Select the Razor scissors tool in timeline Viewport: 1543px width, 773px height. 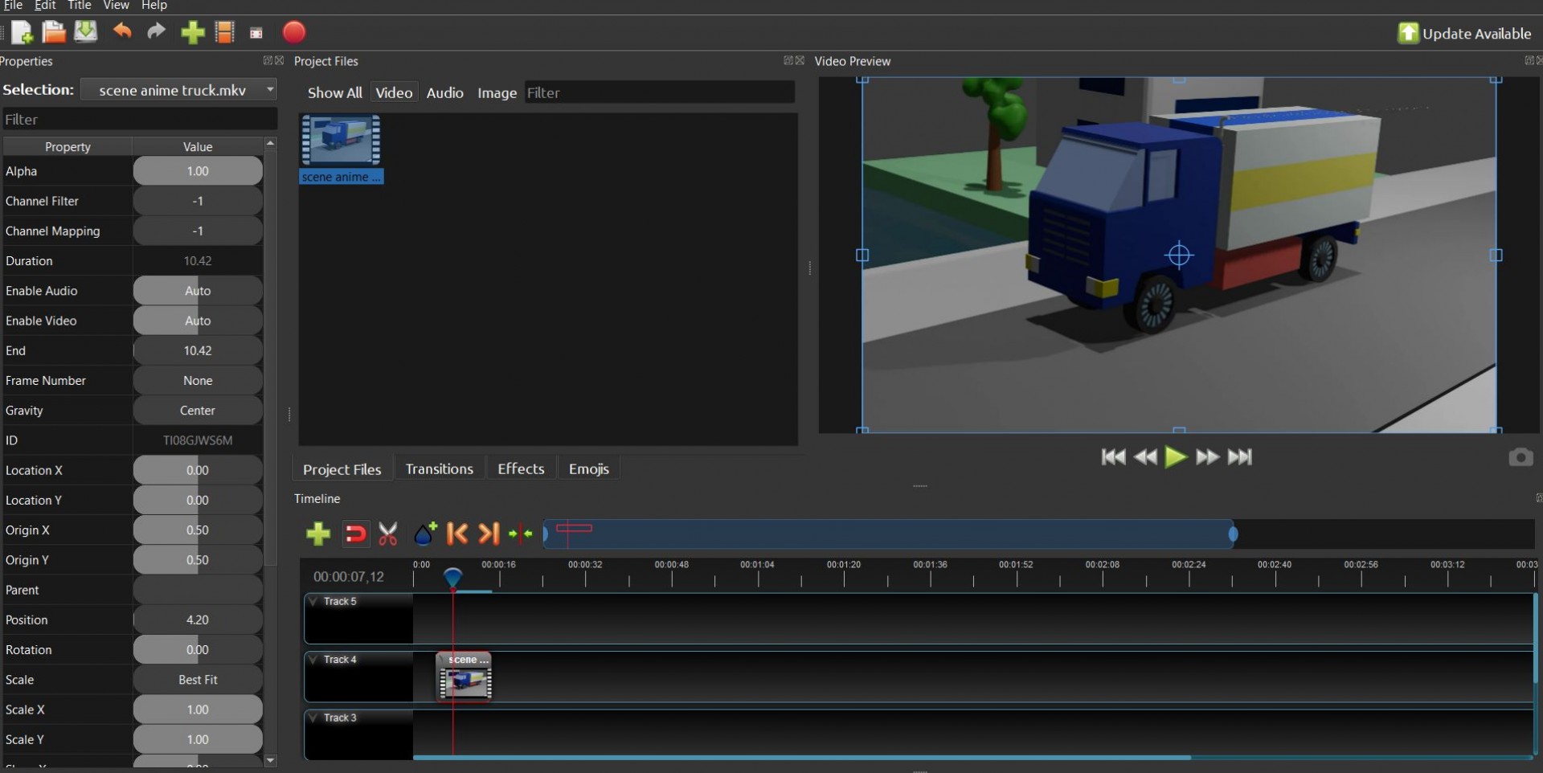388,534
